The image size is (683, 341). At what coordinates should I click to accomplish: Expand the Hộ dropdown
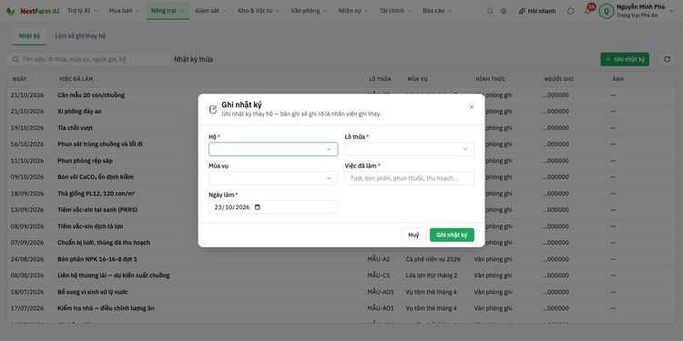click(273, 149)
